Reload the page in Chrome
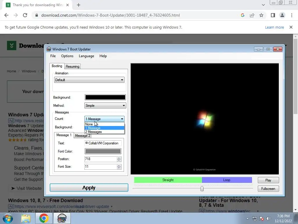 25,15
